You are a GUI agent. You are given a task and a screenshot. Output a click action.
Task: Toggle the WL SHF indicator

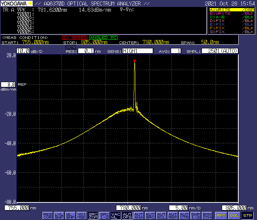[70, 216]
